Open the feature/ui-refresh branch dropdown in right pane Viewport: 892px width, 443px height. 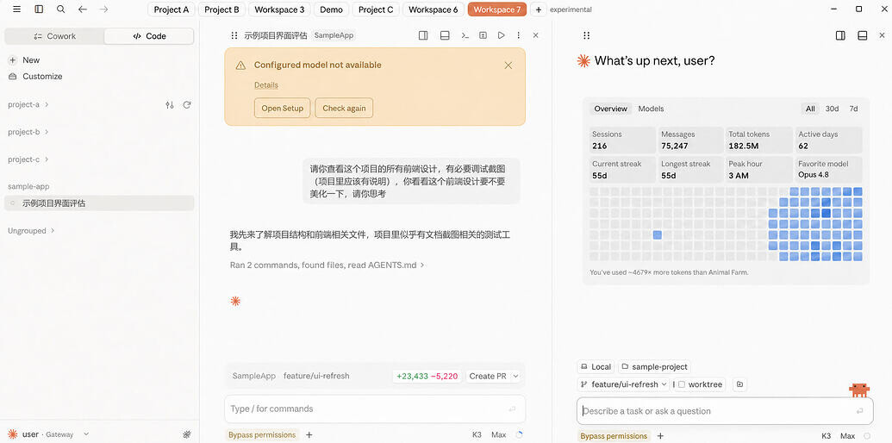point(623,384)
